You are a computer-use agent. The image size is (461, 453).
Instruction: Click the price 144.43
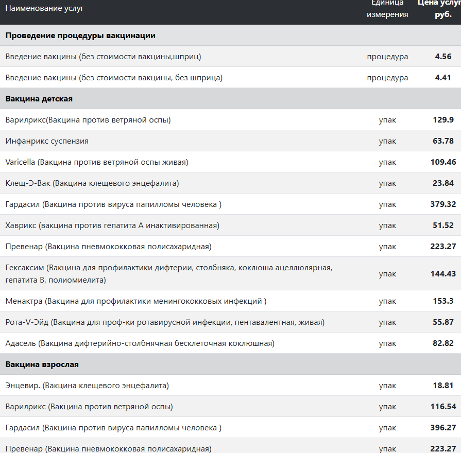[x=443, y=273]
